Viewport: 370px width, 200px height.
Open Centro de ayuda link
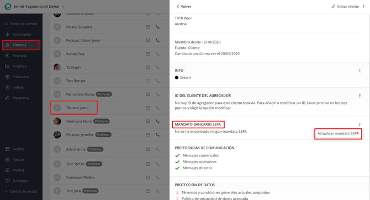click(23, 191)
